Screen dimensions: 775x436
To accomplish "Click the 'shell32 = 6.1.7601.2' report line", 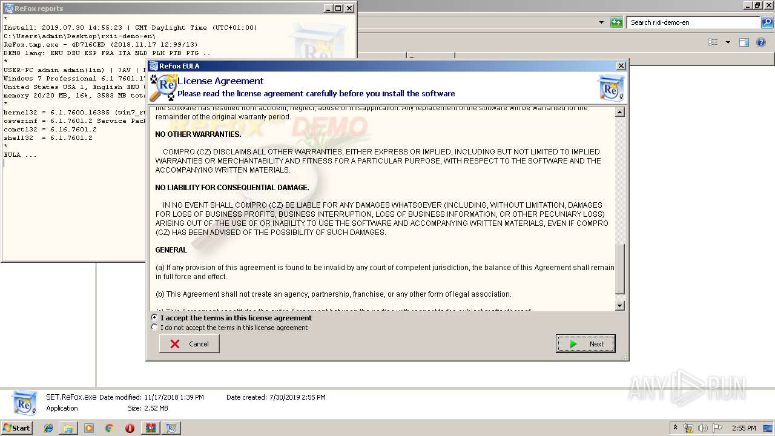I will pos(48,138).
